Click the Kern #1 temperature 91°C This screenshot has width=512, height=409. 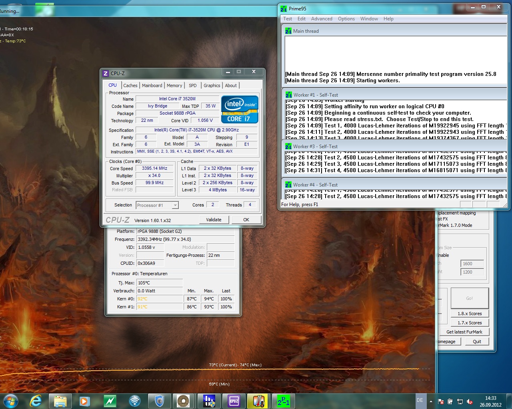[160, 307]
